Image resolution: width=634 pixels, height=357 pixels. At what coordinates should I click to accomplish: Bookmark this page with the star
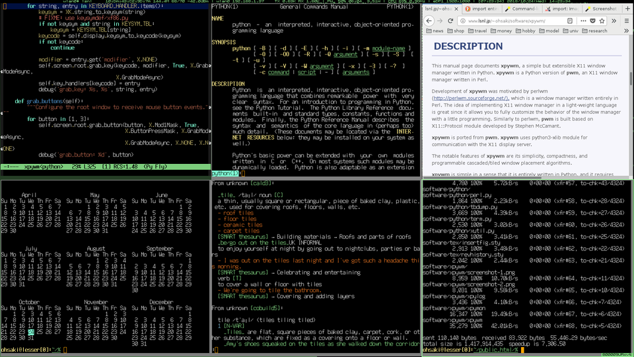click(602, 21)
